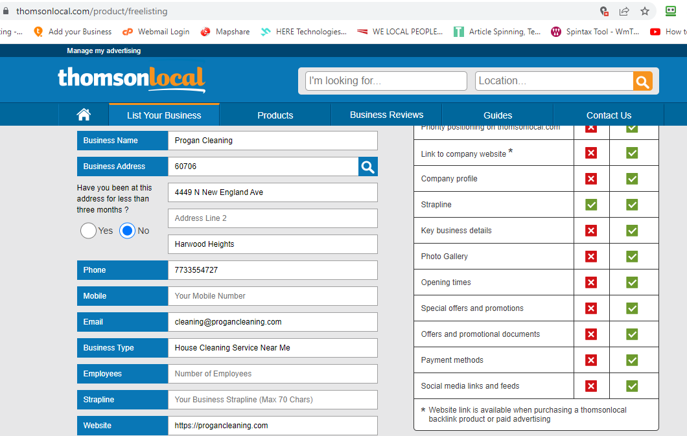Open Contact Us tab

tap(609, 115)
